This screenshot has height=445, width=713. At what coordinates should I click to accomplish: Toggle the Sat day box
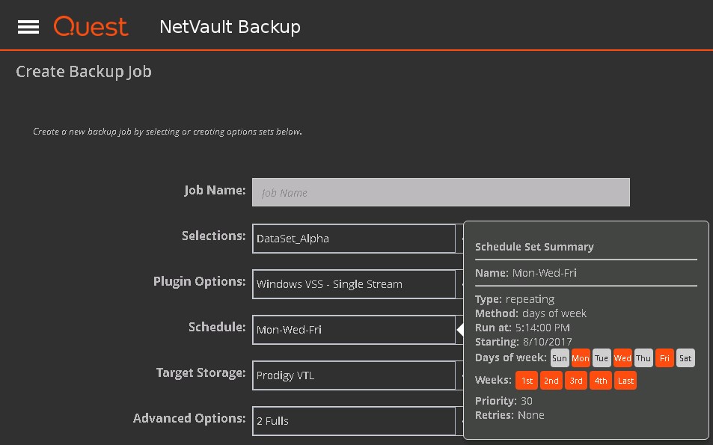[685, 358]
